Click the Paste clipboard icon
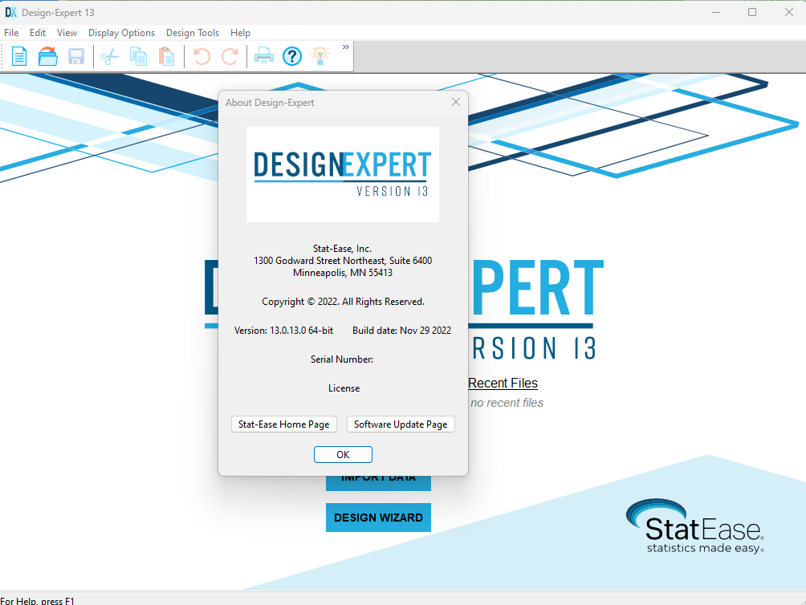This screenshot has height=605, width=806. pyautogui.click(x=166, y=56)
